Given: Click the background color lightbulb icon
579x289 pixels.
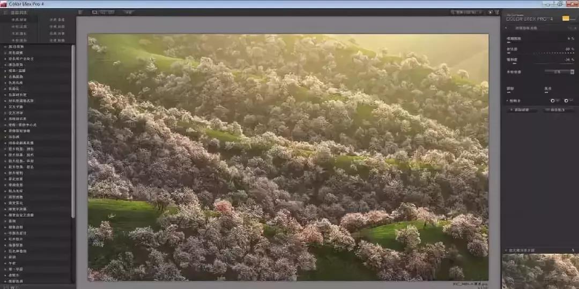Looking at the screenshot, I should (490, 12).
